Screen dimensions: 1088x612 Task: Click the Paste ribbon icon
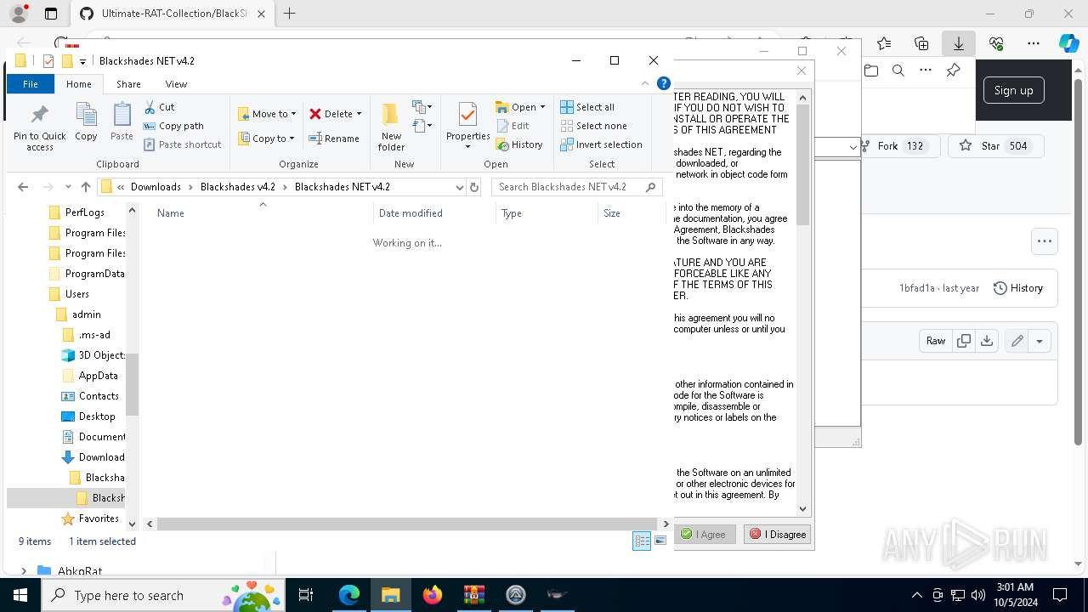[122, 122]
